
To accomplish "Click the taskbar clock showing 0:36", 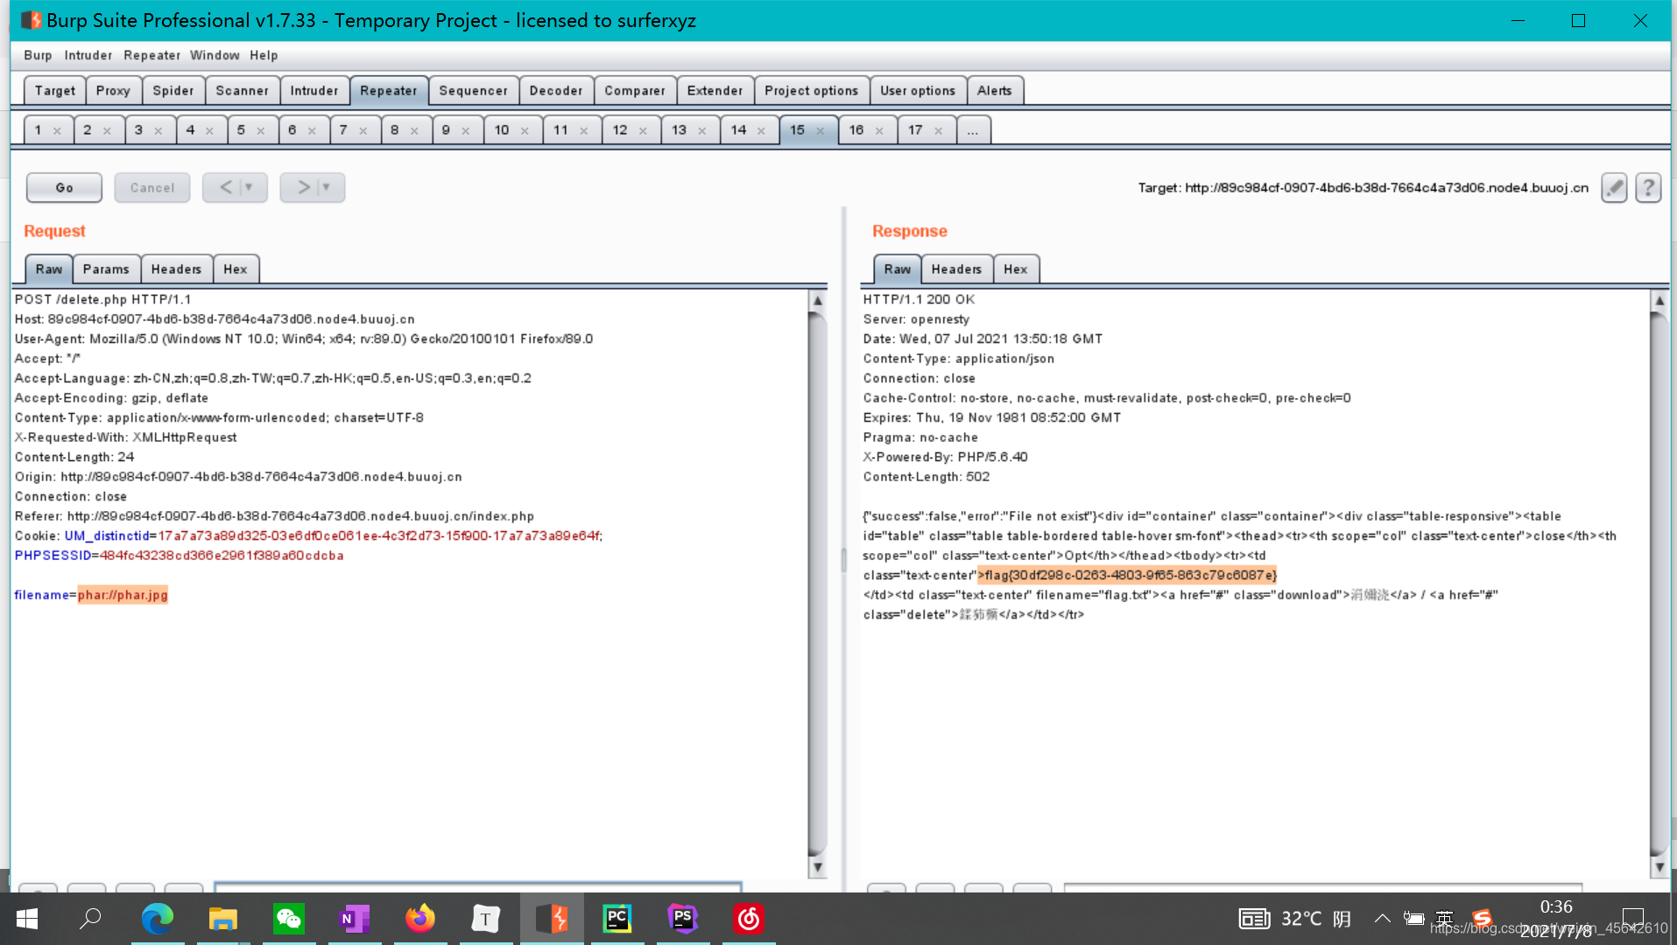I will point(1556,907).
